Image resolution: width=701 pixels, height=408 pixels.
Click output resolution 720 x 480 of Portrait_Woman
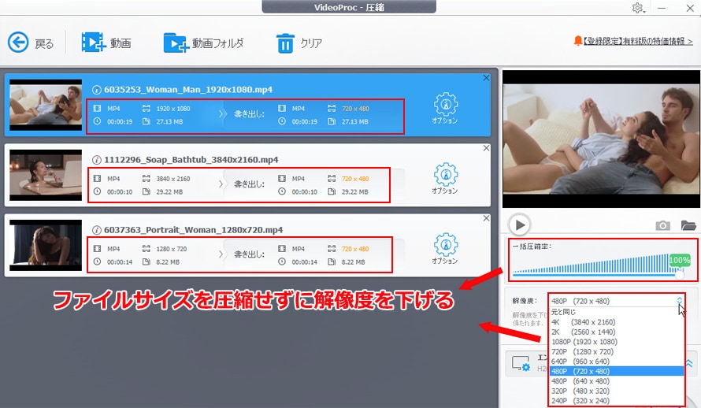coord(355,249)
